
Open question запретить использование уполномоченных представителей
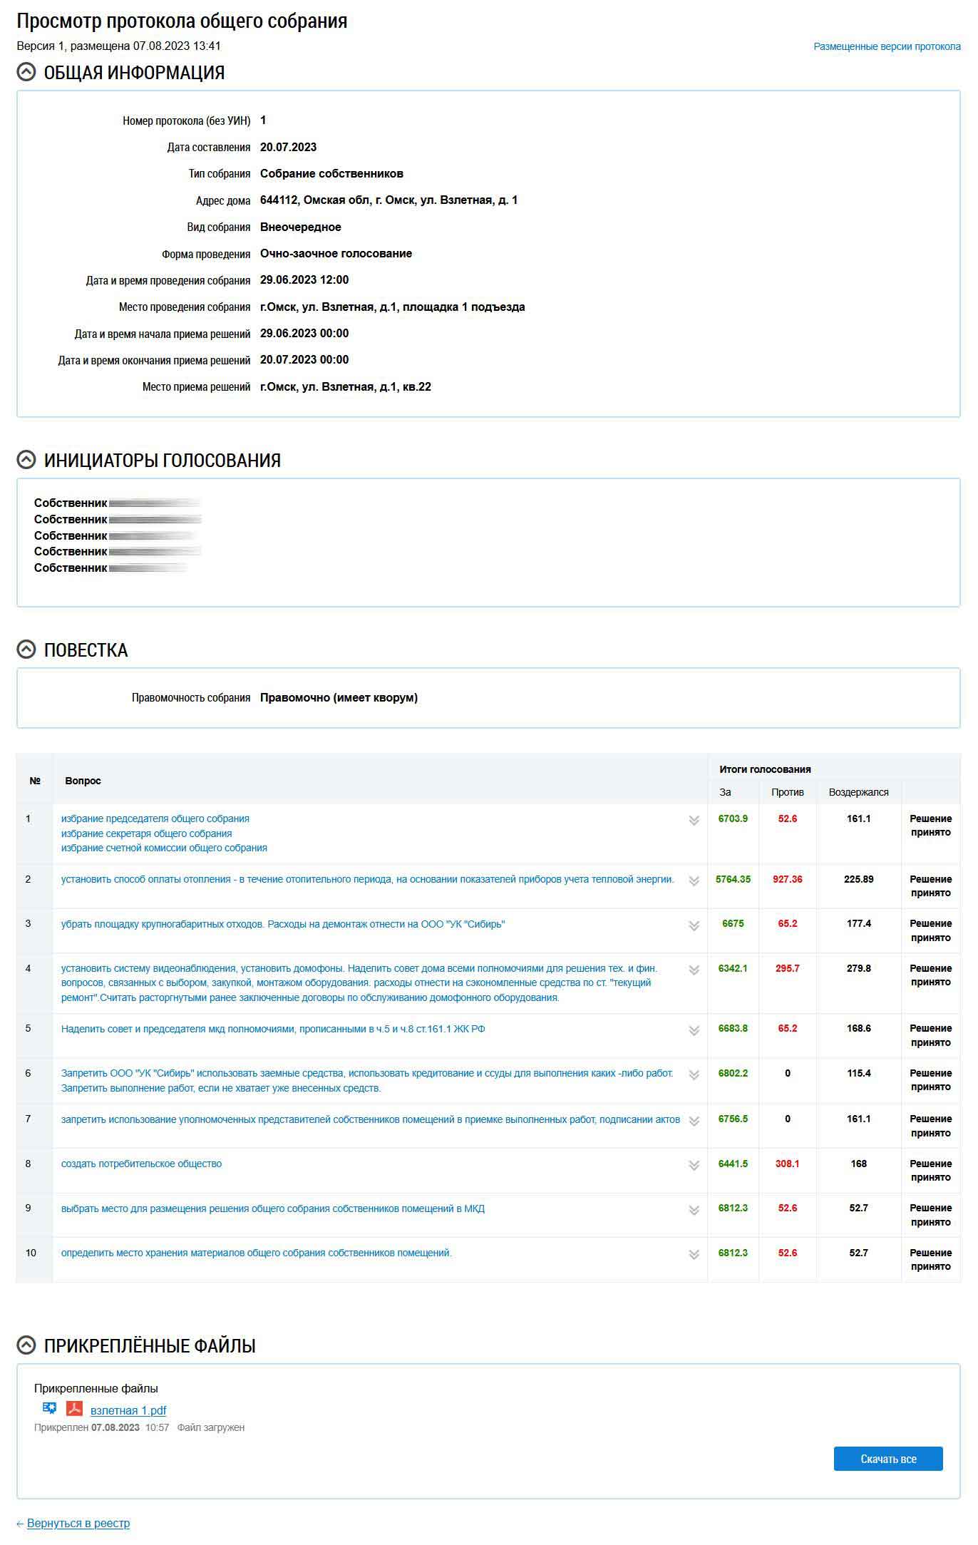(x=371, y=1119)
